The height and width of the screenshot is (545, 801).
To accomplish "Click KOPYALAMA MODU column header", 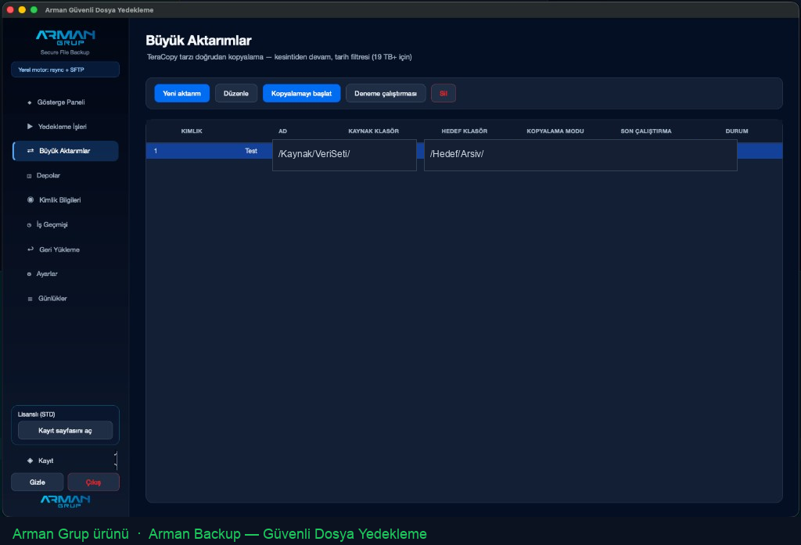I will coord(555,131).
